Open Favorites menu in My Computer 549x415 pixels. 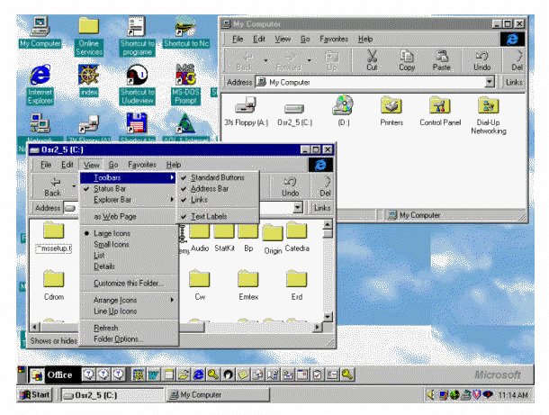[334, 40]
